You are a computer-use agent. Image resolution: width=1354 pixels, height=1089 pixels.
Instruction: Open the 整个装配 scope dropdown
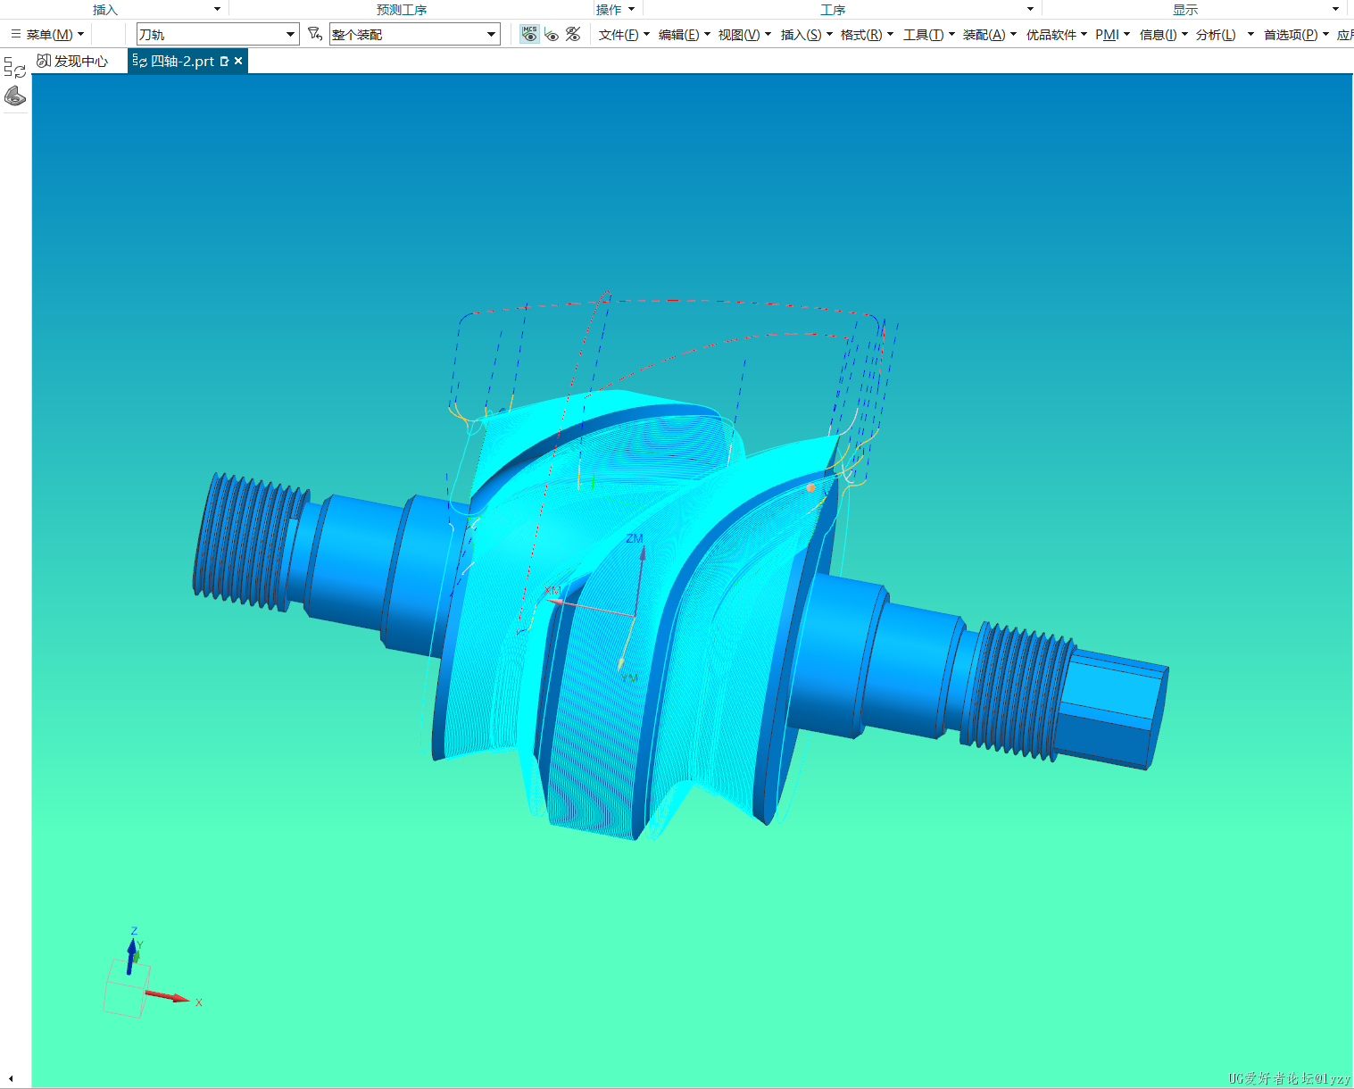[x=414, y=35]
